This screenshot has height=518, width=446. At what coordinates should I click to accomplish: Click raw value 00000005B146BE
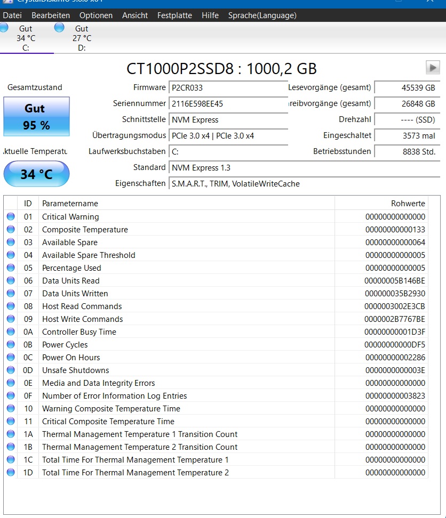pos(395,281)
